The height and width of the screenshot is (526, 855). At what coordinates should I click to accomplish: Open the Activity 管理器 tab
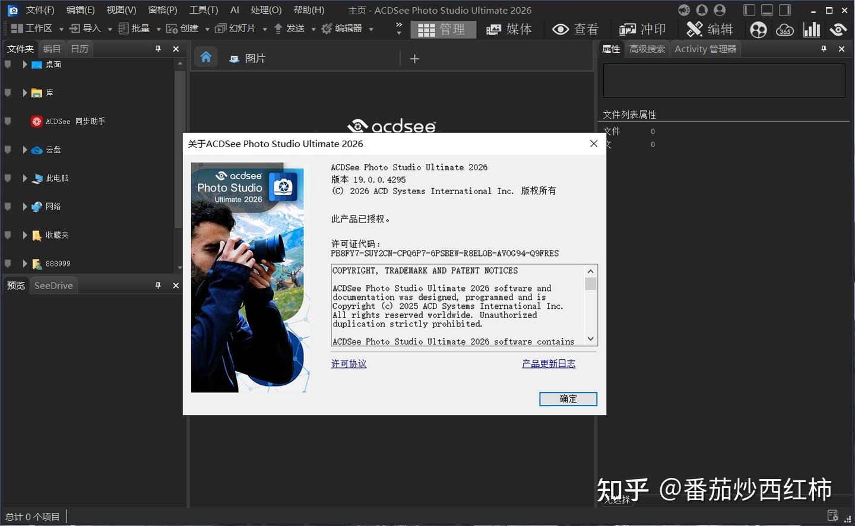pyautogui.click(x=705, y=49)
